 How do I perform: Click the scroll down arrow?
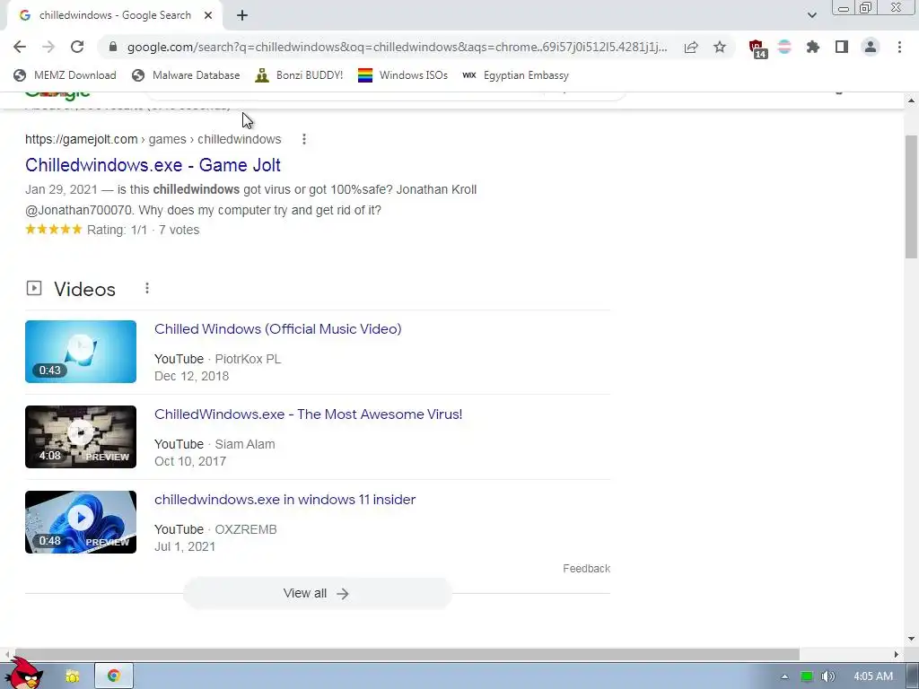coord(912,639)
